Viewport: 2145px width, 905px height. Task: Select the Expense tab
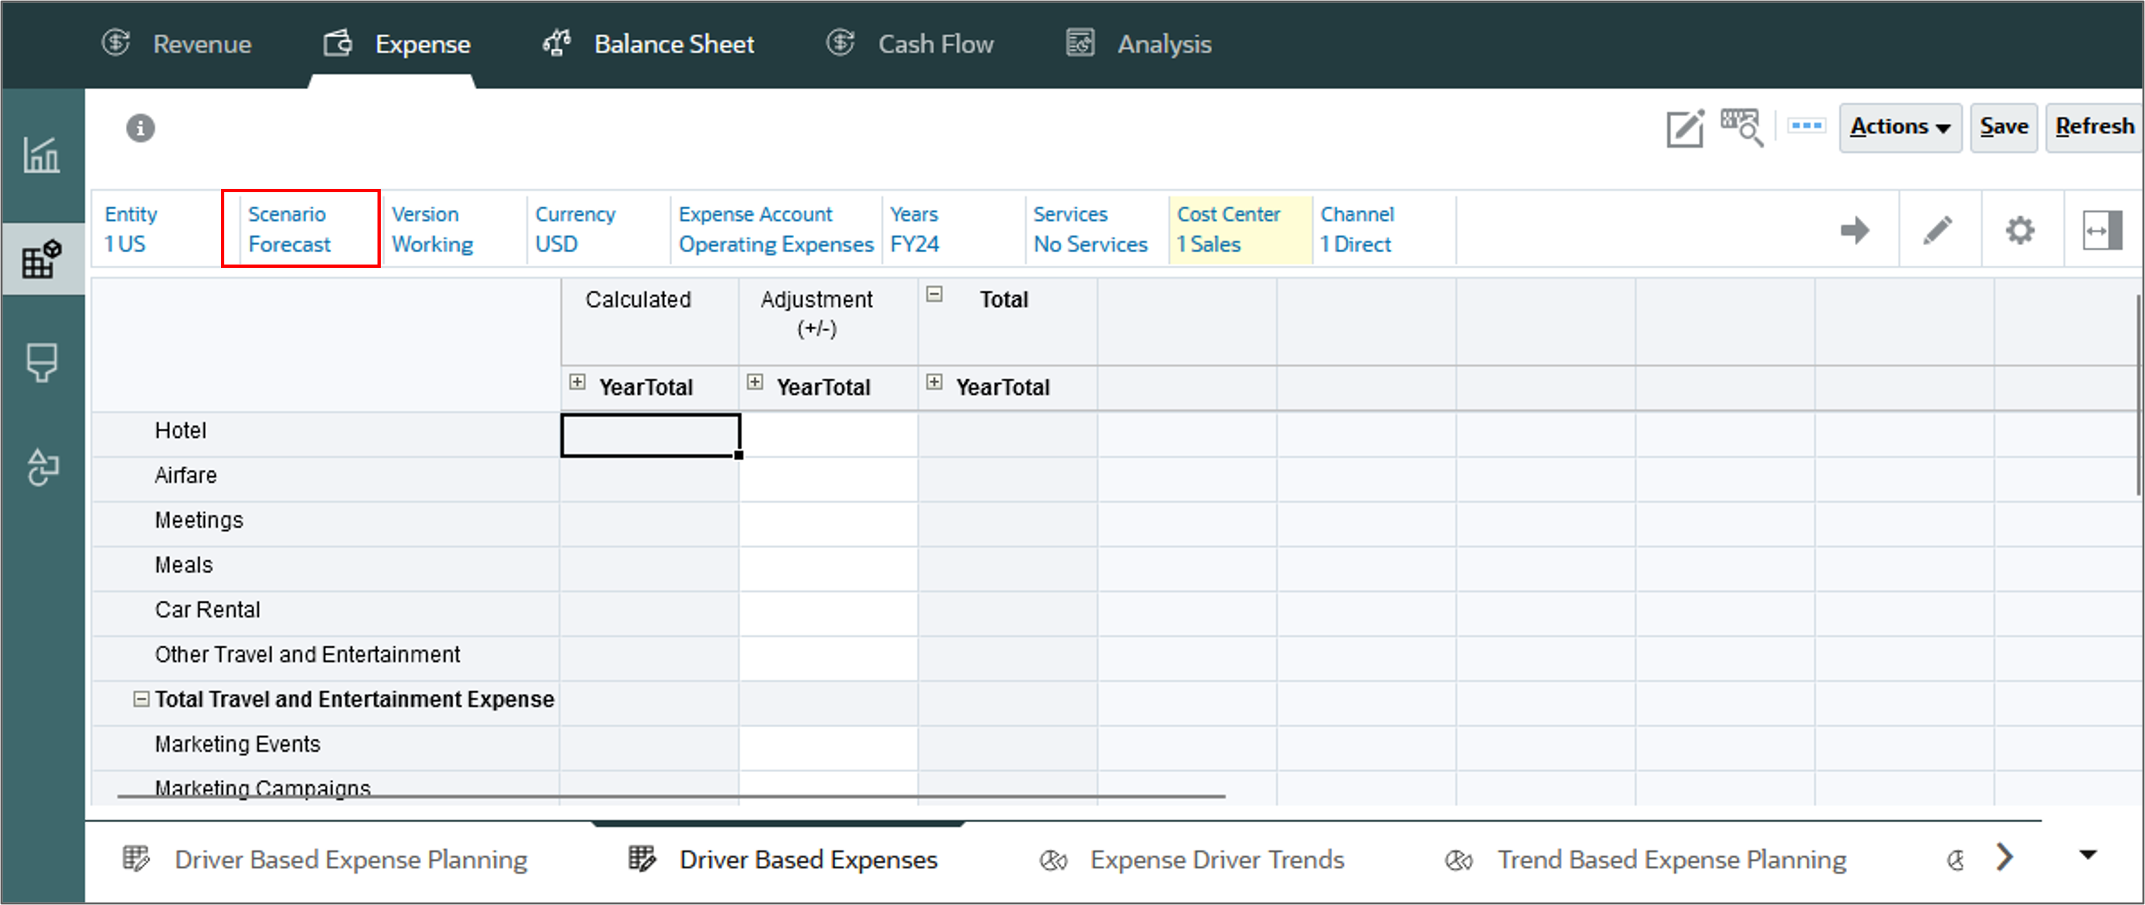[x=397, y=43]
